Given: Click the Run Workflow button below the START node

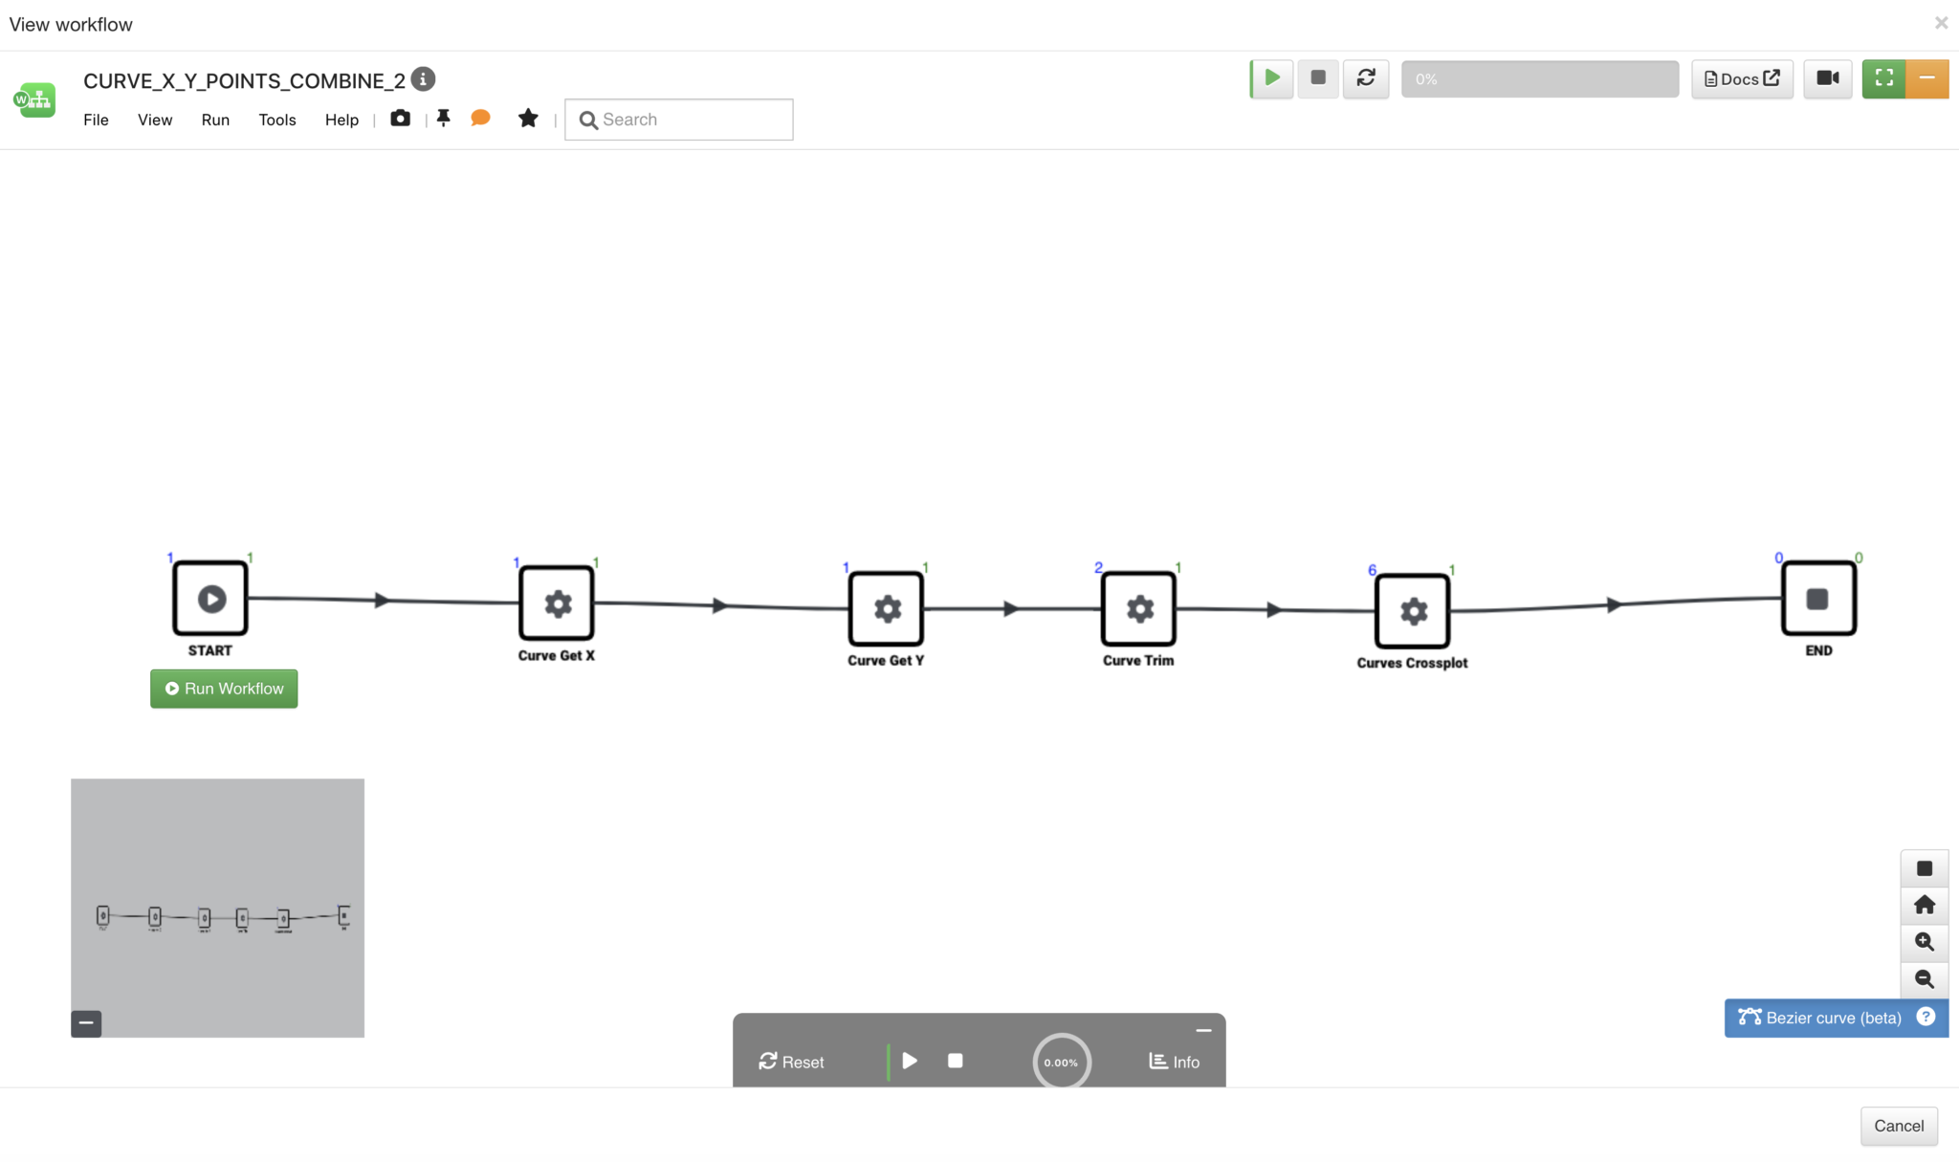Looking at the screenshot, I should click(223, 688).
